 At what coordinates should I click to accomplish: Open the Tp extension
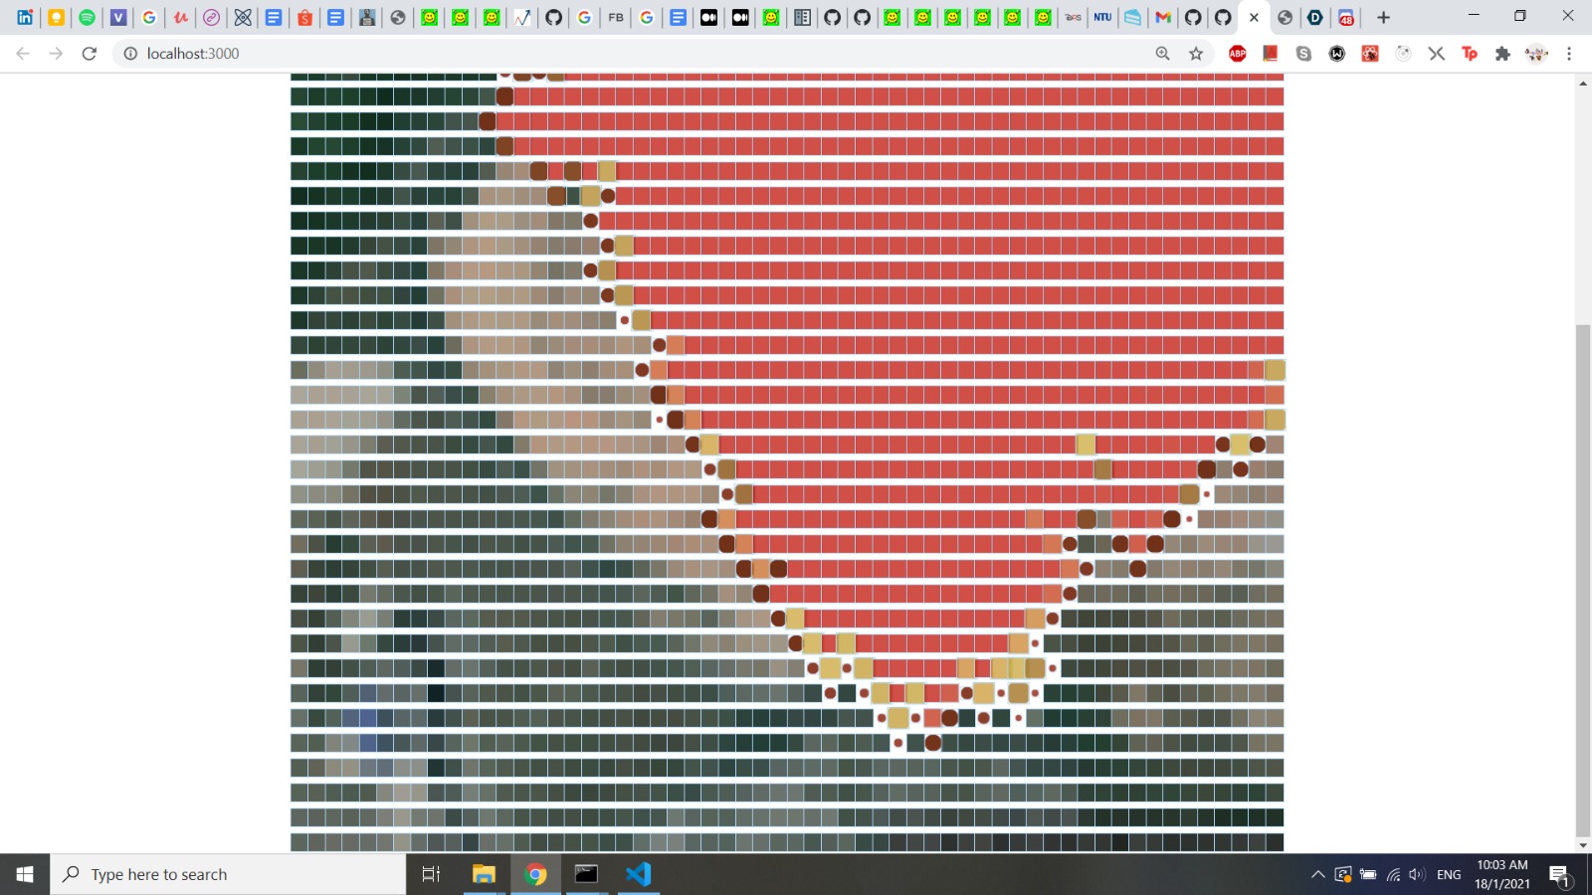[x=1470, y=54]
